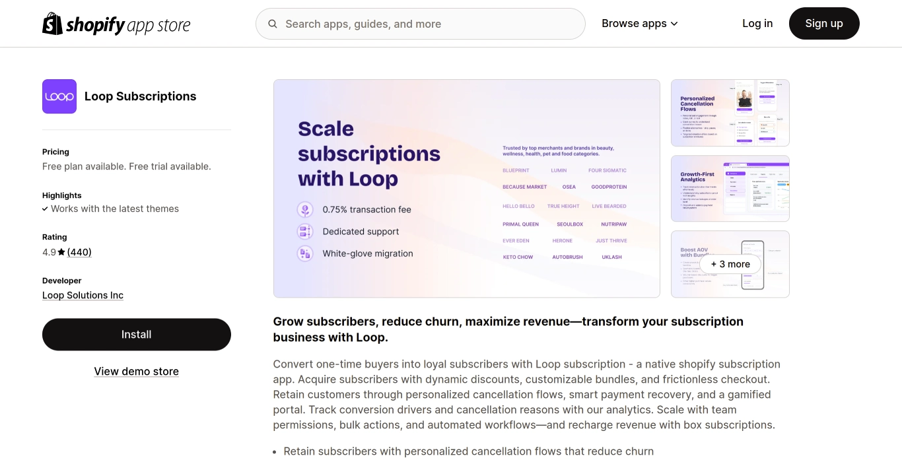Open the Growth-First Analytics thumbnail
Viewport: 902px width, 462px height.
tap(730, 189)
